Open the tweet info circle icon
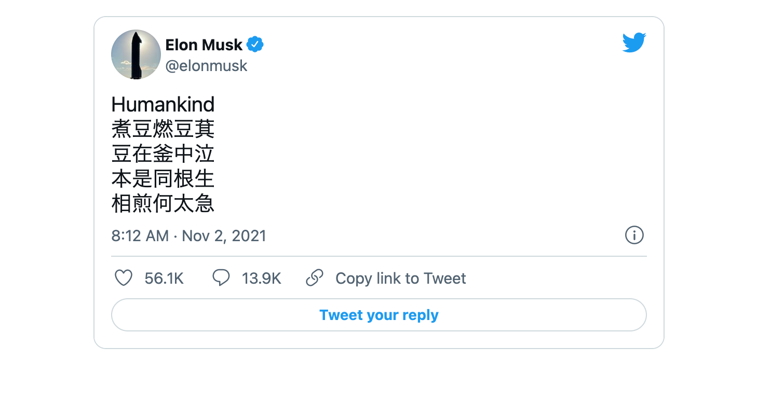This screenshot has width=771, height=403. (634, 235)
